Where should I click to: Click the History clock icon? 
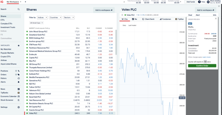(18, 78)
